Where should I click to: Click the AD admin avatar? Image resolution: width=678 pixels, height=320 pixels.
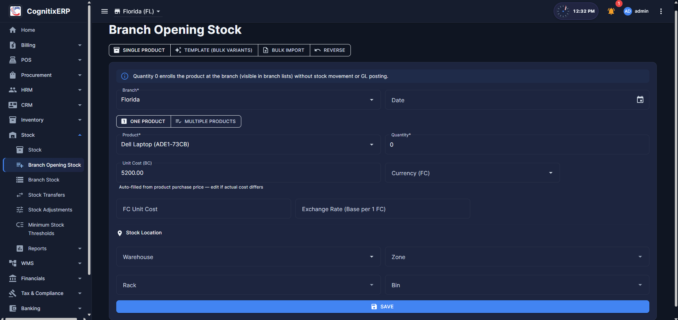[x=628, y=11]
